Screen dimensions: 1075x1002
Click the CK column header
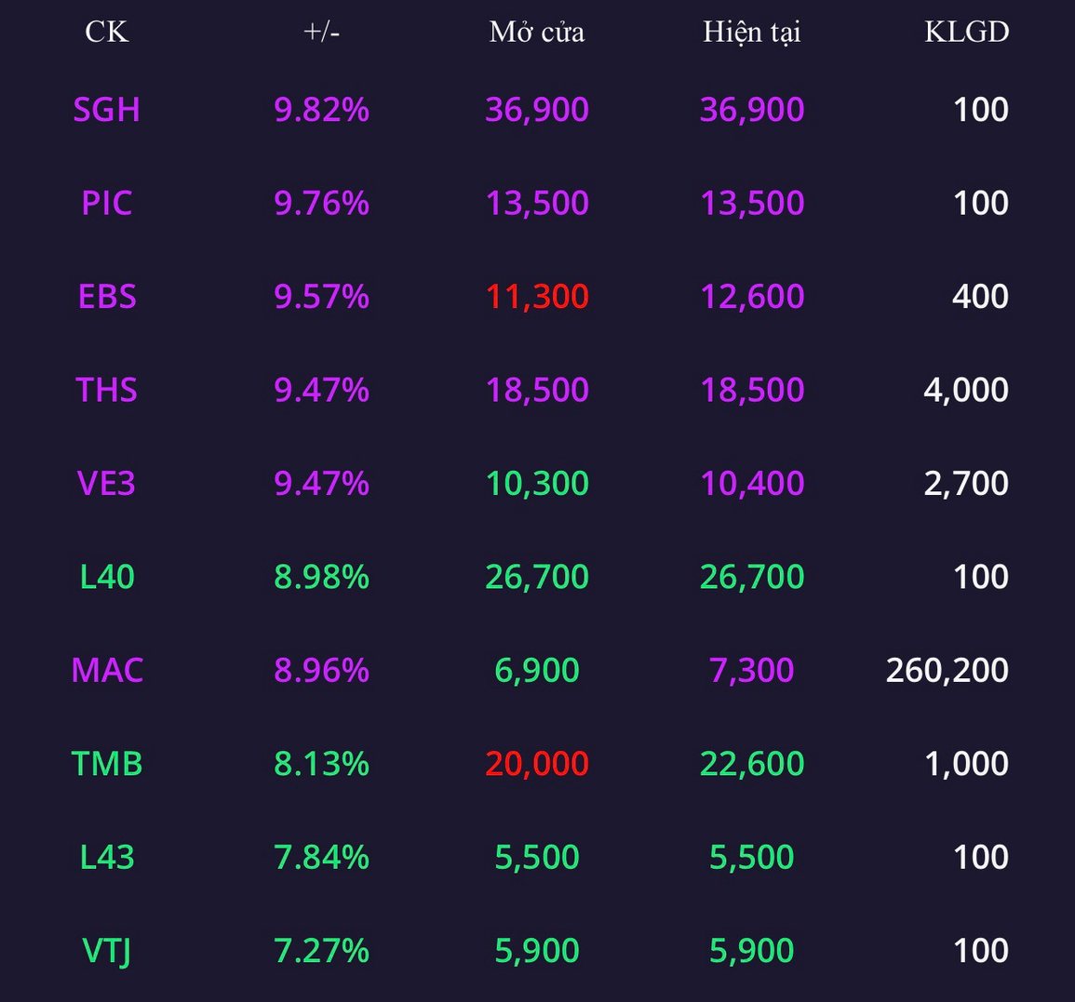pyautogui.click(x=106, y=32)
